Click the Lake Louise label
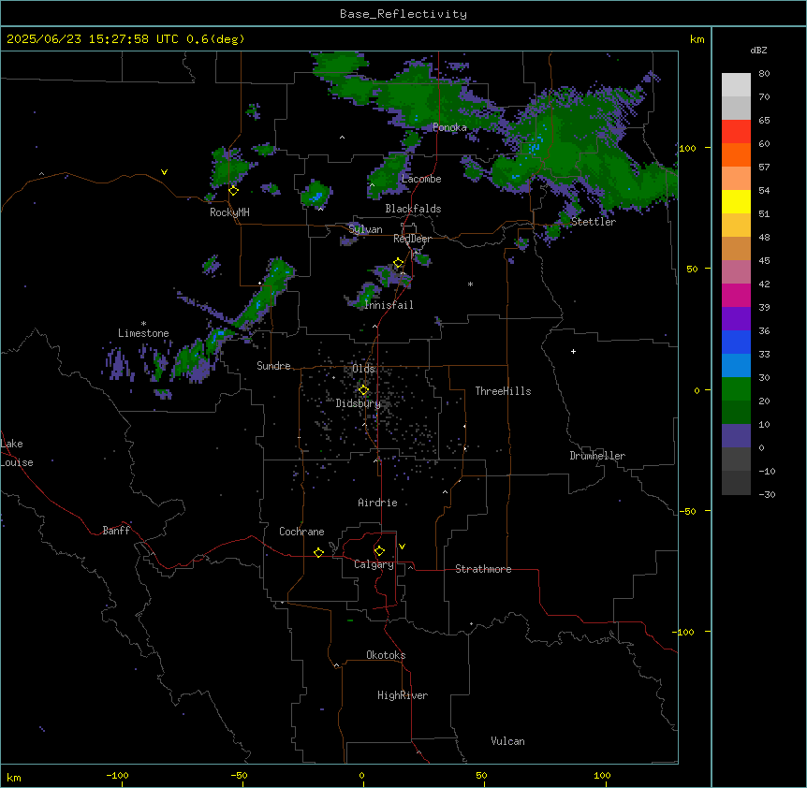Screen dimensions: 807x788 (x=17, y=453)
